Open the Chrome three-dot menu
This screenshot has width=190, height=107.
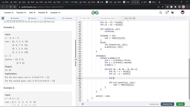pyautogui.click(x=187, y=7)
